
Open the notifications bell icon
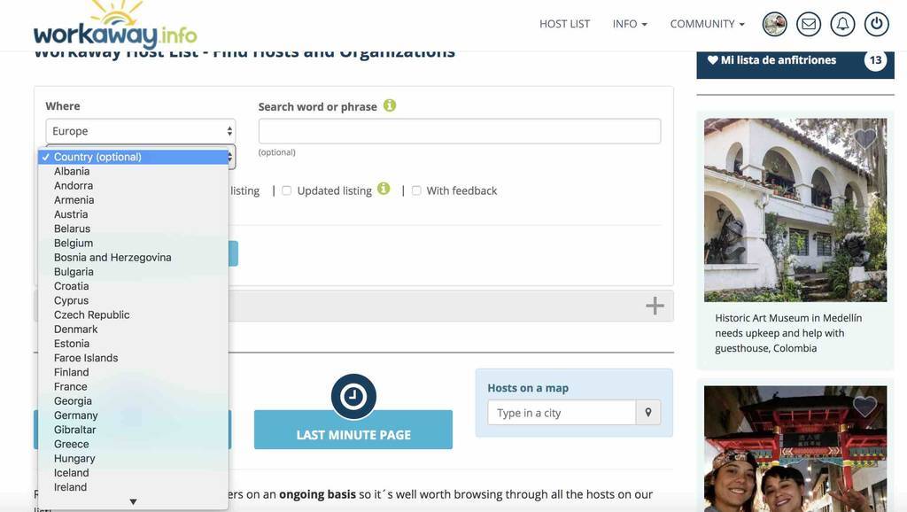(x=843, y=24)
